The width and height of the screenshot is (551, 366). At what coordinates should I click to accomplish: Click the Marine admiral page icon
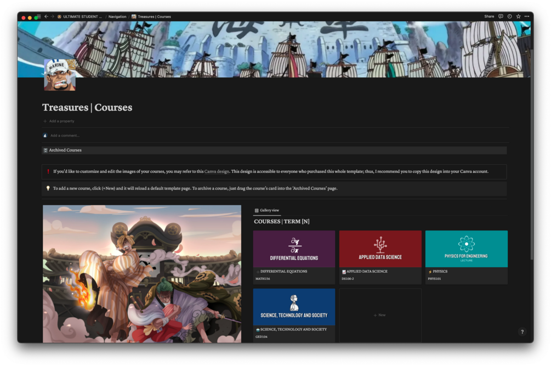[x=59, y=75]
